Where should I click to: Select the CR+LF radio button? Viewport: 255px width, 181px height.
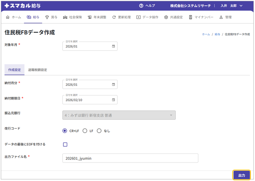[x=65, y=131]
